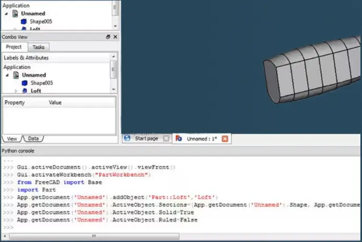Click the FreeCAD icon on Unnamed tab
362x242 pixels.
coord(179,139)
